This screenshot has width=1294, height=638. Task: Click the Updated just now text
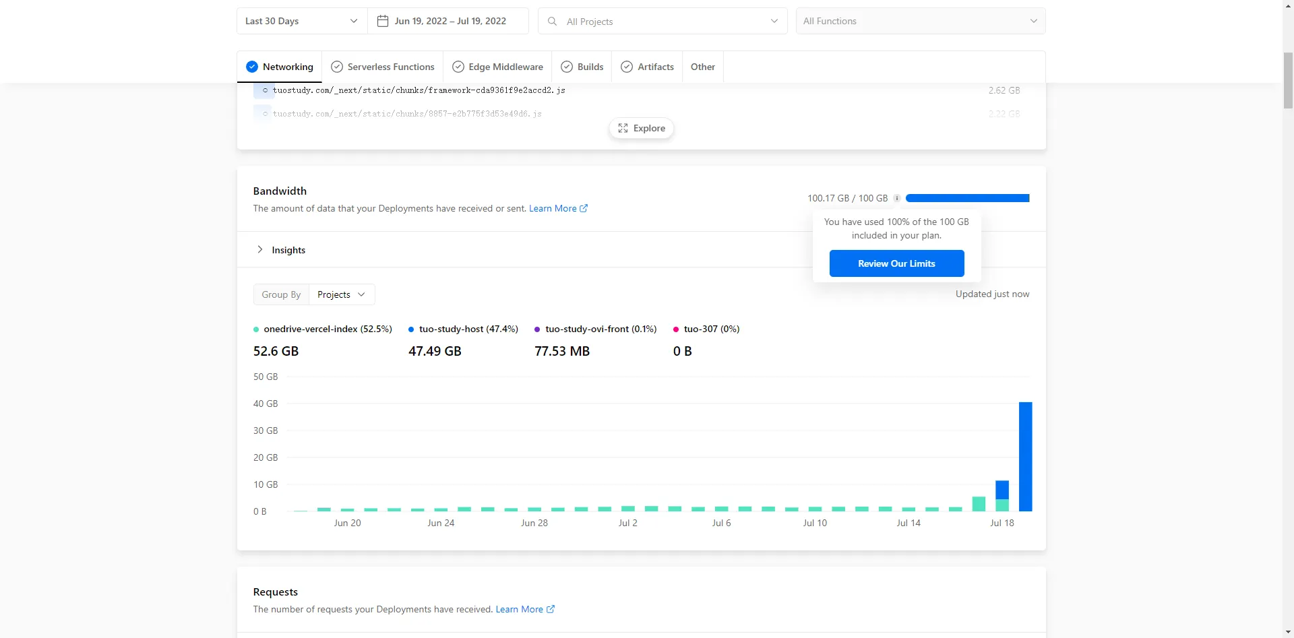click(x=992, y=294)
